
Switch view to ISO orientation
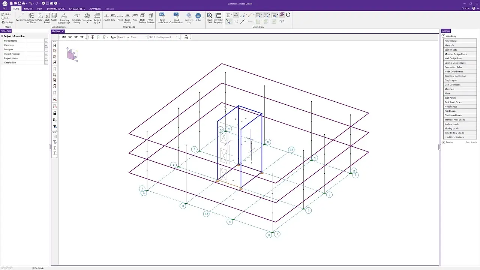(x=64, y=37)
